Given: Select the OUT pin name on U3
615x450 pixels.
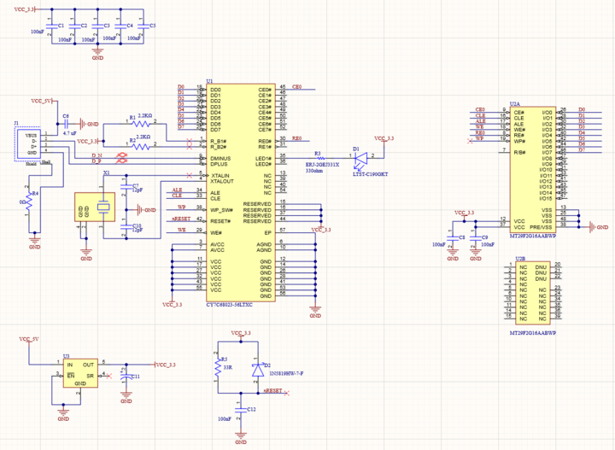Looking at the screenshot, I should (x=88, y=365).
